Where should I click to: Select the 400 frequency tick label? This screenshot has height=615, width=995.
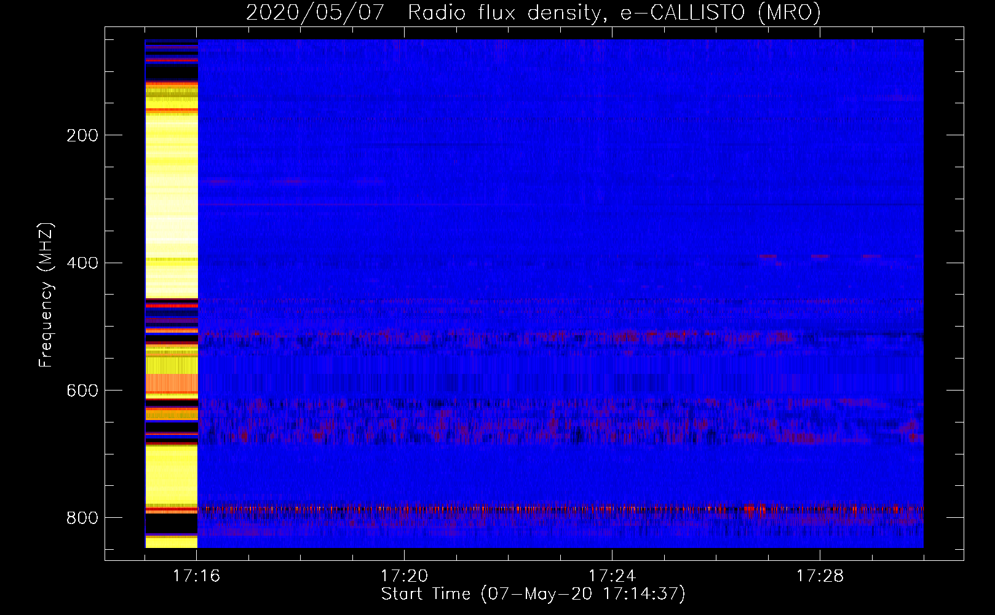click(82, 263)
